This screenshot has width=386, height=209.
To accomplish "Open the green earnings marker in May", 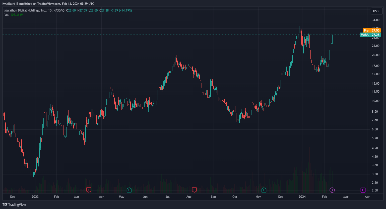I will 129,190.
